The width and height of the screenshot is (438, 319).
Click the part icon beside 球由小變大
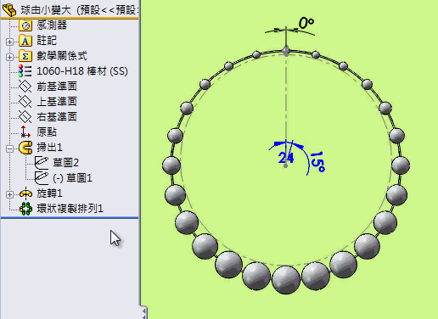(x=9, y=10)
